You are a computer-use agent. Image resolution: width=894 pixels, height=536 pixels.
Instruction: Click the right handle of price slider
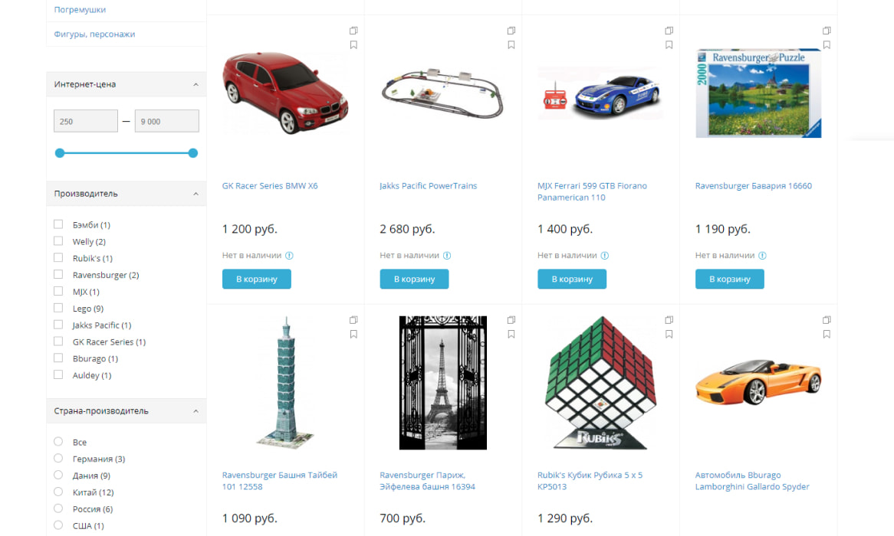click(193, 152)
